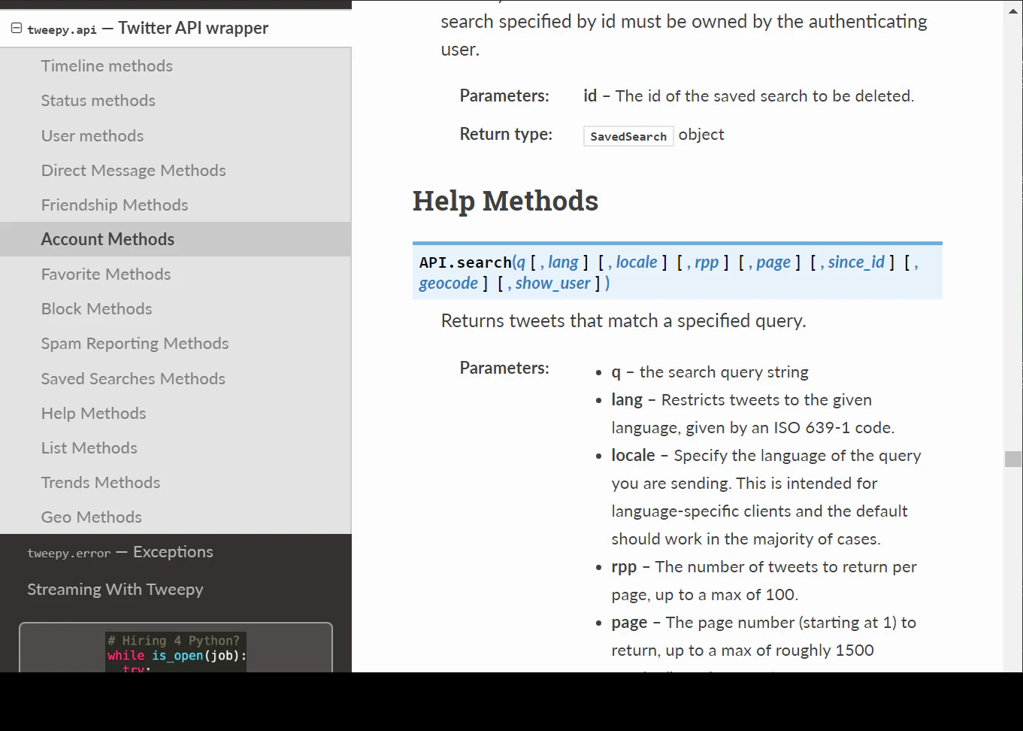
Task: Go to Status methods section
Action: coord(98,101)
